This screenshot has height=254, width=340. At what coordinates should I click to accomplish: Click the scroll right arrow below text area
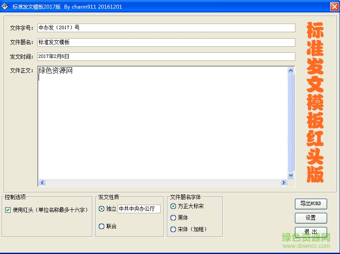pos(283,182)
